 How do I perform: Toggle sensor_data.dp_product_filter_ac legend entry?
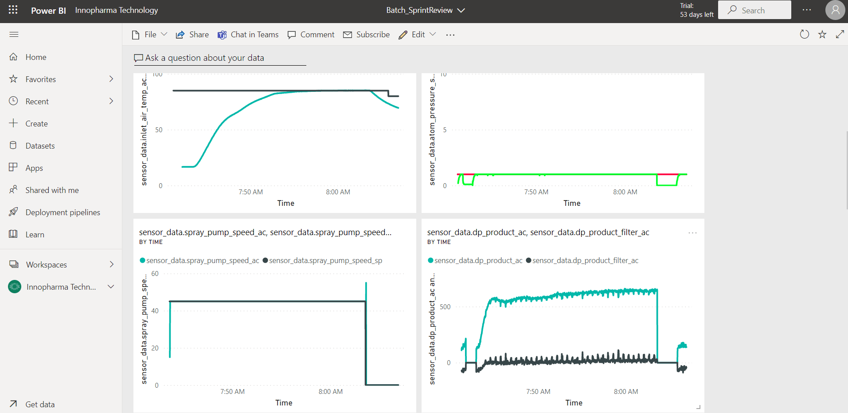click(x=585, y=260)
